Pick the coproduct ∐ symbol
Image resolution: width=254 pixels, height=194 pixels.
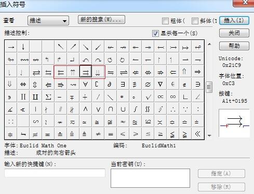click(36, 96)
